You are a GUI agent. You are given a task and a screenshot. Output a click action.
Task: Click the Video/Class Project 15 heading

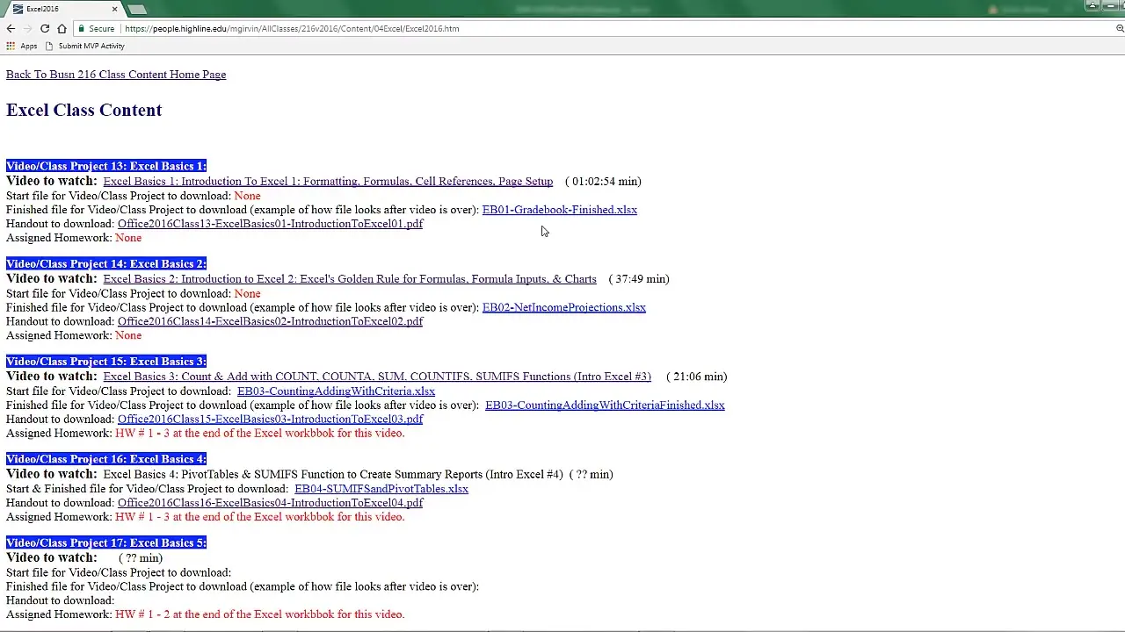point(106,361)
